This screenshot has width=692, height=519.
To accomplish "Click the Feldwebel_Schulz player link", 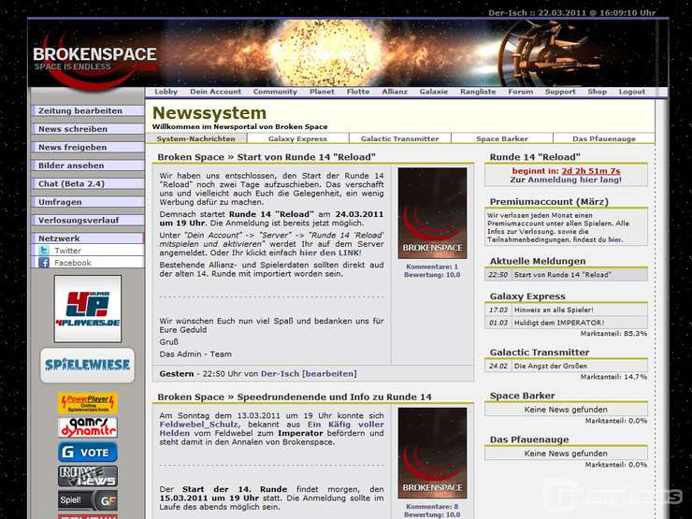I will click(x=200, y=425).
